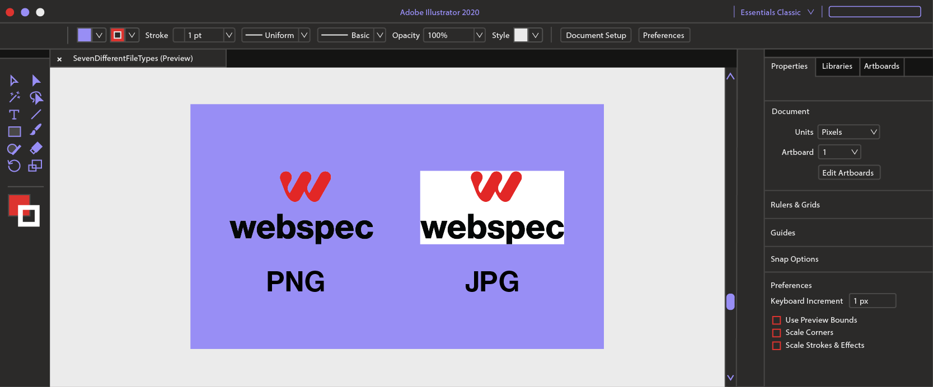The width and height of the screenshot is (933, 387).
Task: Select the Type tool
Action: 15,115
